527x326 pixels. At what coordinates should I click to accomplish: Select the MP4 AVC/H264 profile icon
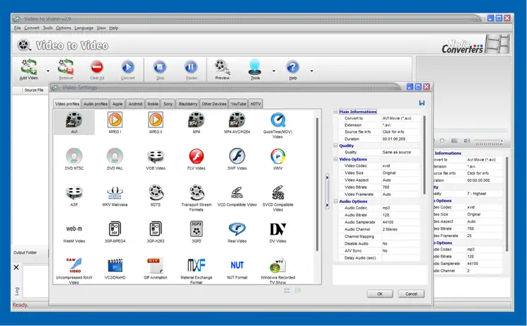[237, 120]
